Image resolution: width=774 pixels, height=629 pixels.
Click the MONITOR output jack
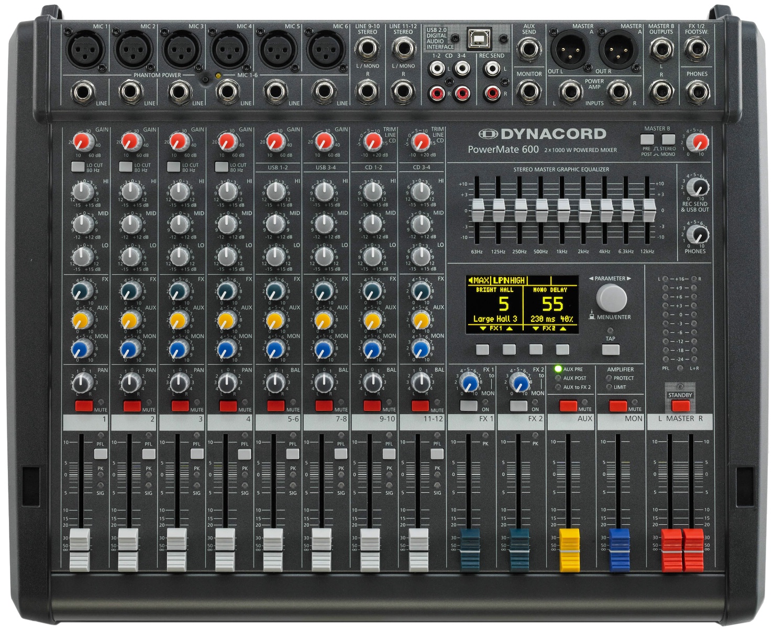point(529,92)
